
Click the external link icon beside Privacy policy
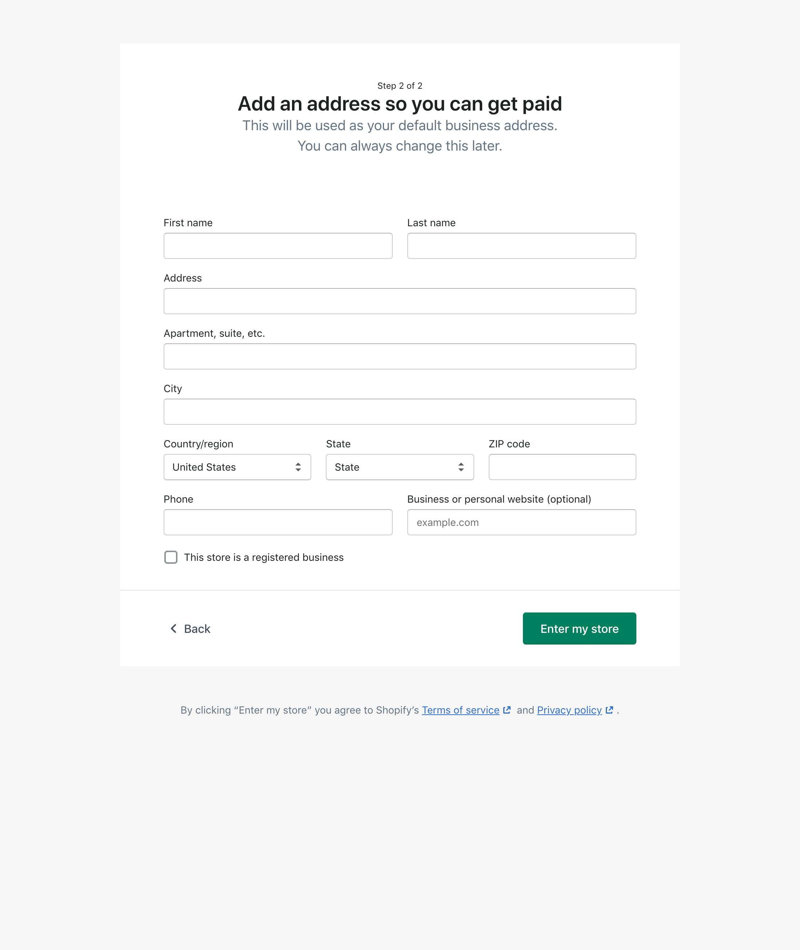[609, 710]
